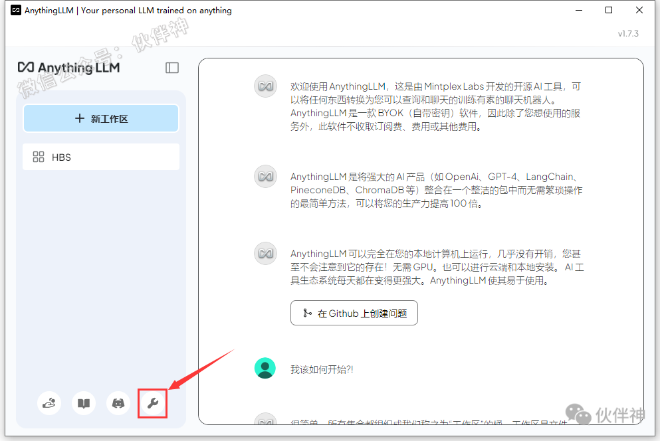The height and width of the screenshot is (441, 660).
Task: Create a new workspace with 新工作区
Action: (101, 119)
